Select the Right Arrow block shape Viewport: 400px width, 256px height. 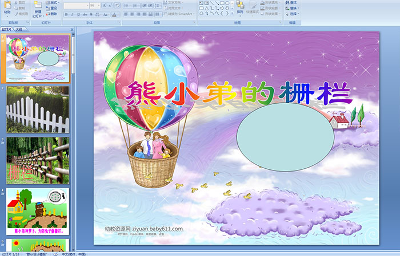coord(222,8)
